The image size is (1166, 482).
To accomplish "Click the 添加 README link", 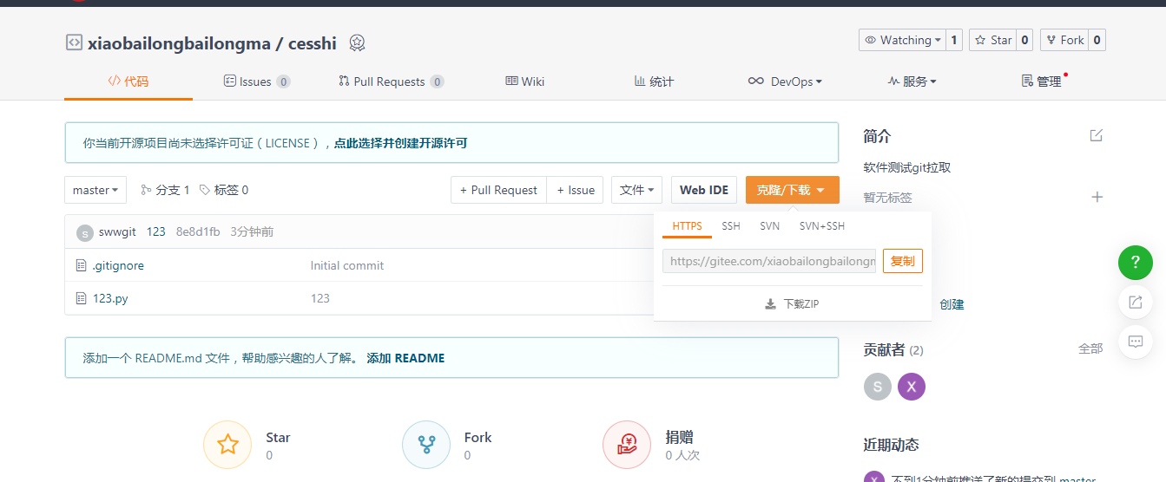I will pyautogui.click(x=405, y=358).
